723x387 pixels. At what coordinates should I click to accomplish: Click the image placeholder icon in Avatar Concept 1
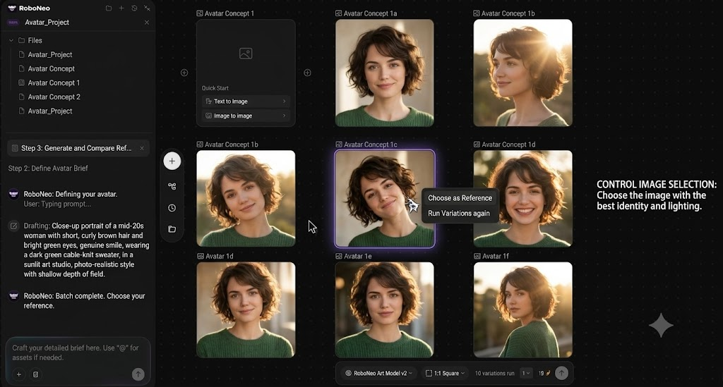click(246, 54)
